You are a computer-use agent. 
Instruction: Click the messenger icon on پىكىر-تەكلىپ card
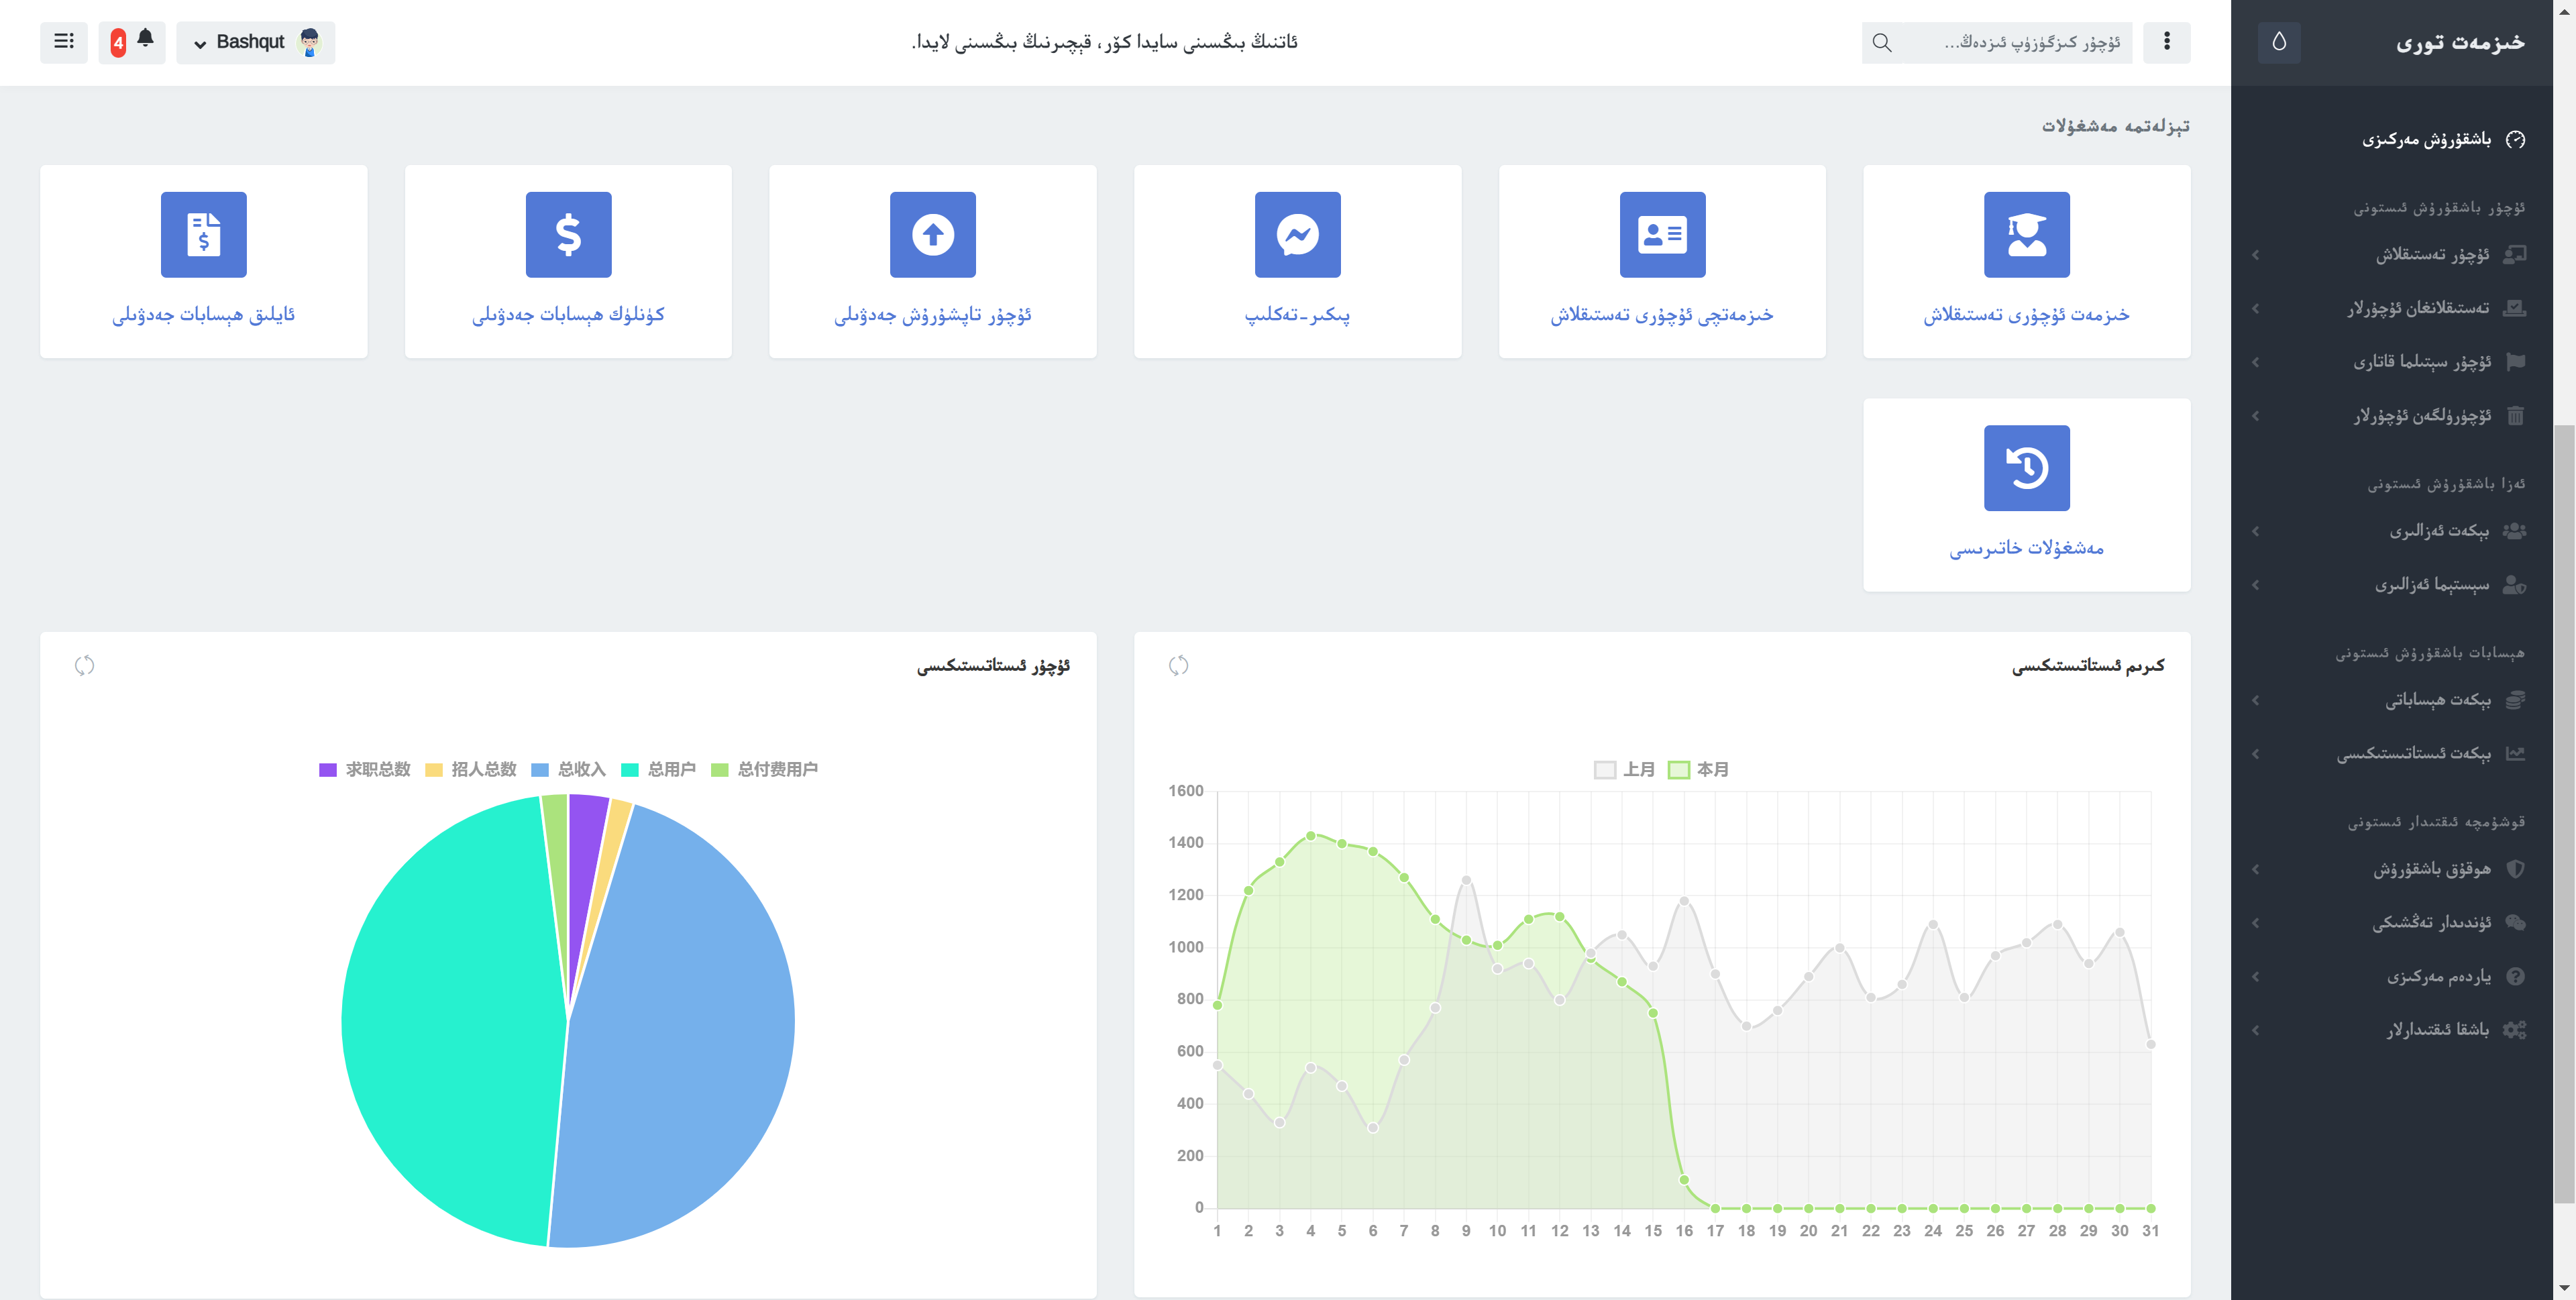point(1298,234)
